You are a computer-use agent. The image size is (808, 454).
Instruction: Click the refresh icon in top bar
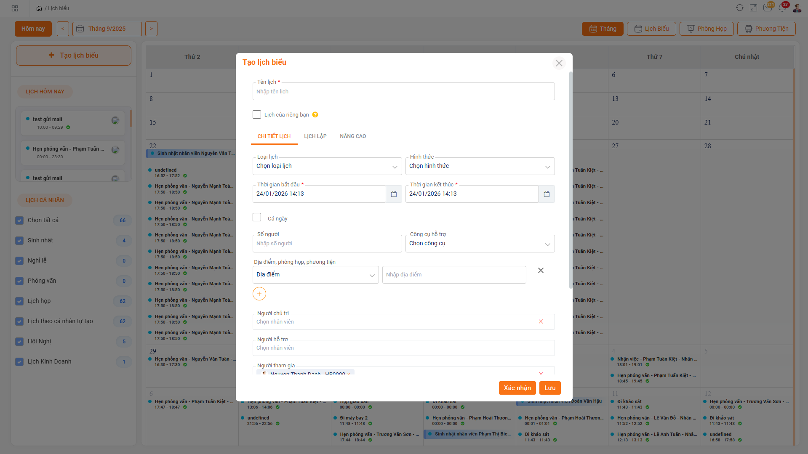click(x=739, y=8)
